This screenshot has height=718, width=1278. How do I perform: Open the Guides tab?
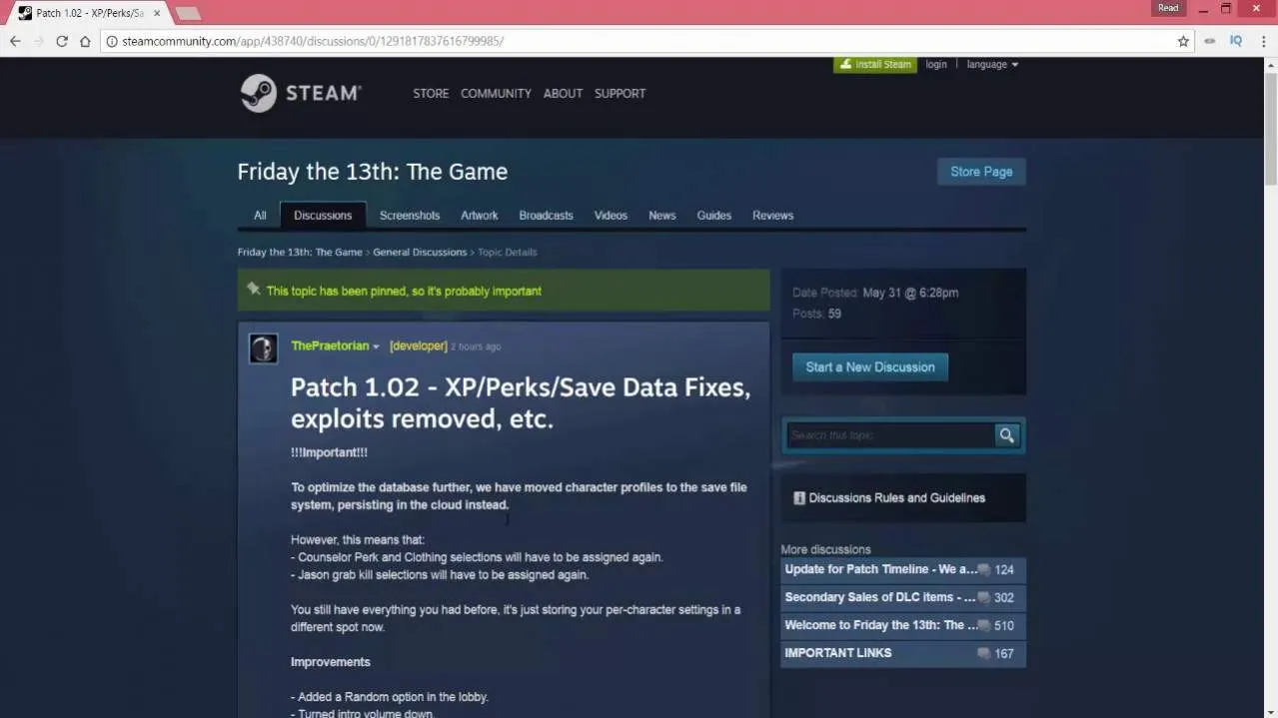click(x=713, y=216)
